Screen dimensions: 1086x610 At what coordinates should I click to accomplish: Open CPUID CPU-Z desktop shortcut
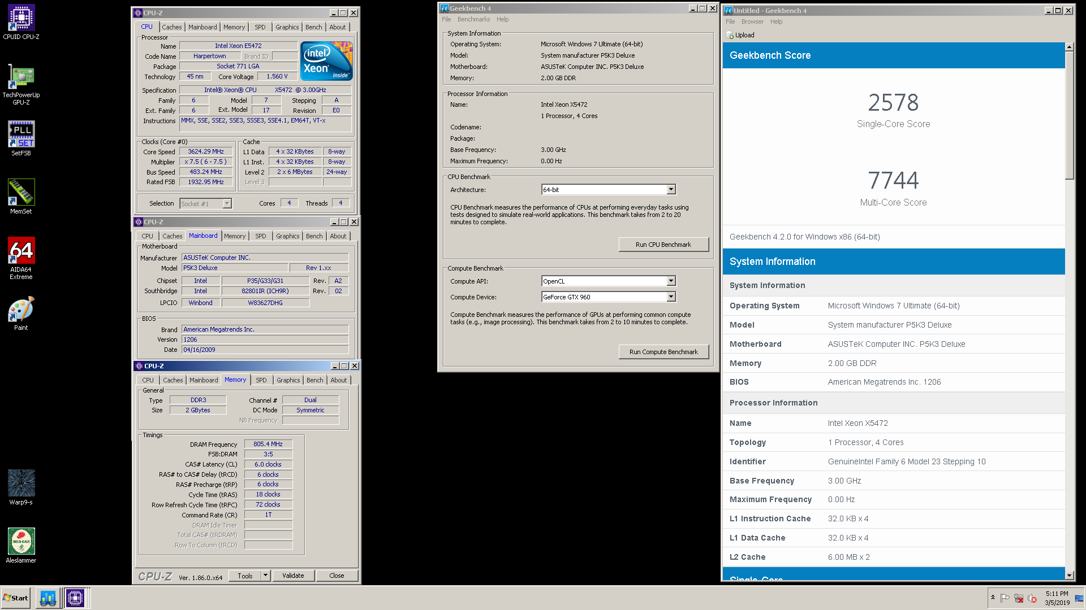pyautogui.click(x=21, y=23)
